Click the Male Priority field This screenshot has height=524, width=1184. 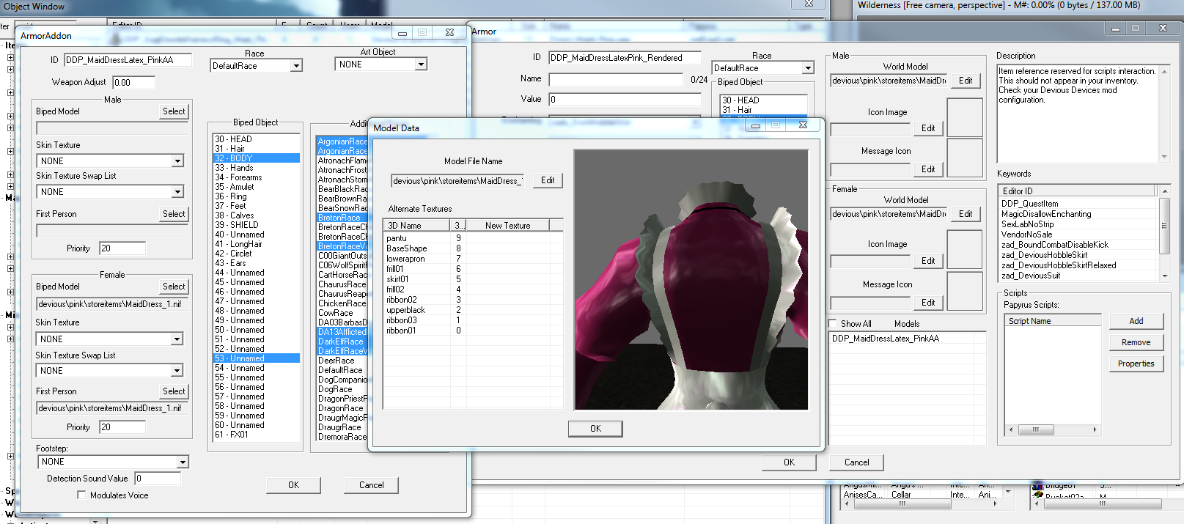point(122,248)
